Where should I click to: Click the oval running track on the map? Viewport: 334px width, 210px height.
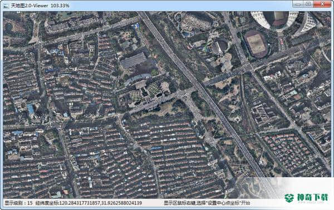click(x=256, y=44)
